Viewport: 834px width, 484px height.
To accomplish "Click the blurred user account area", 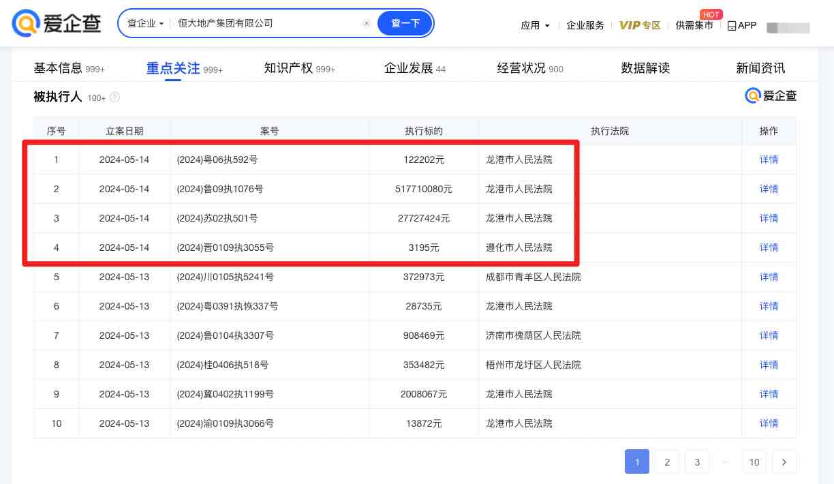I will click(788, 27).
